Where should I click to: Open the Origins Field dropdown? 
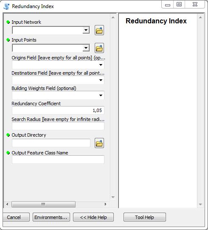pyautogui.click(x=58, y=65)
